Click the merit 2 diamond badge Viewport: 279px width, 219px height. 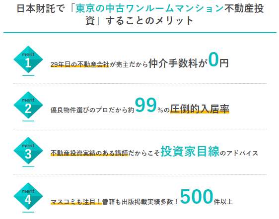[28, 105]
